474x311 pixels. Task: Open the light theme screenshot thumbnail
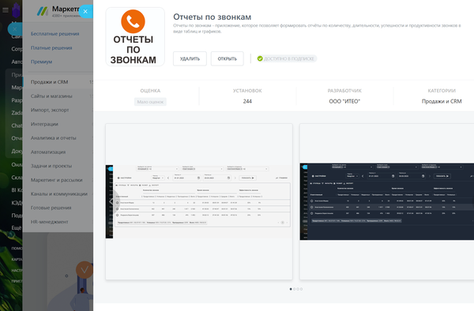199,202
